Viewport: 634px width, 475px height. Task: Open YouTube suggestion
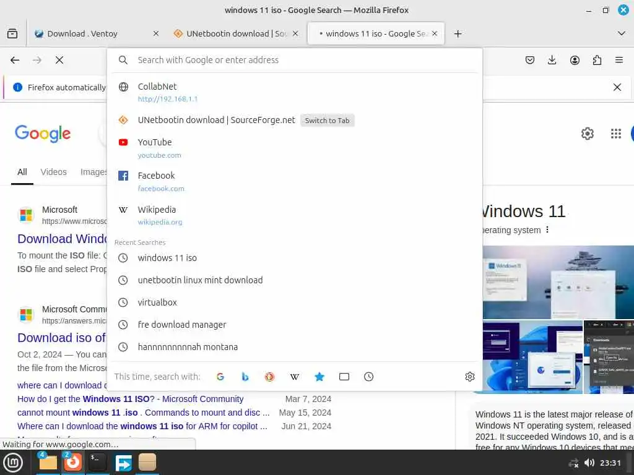pyautogui.click(x=295, y=148)
